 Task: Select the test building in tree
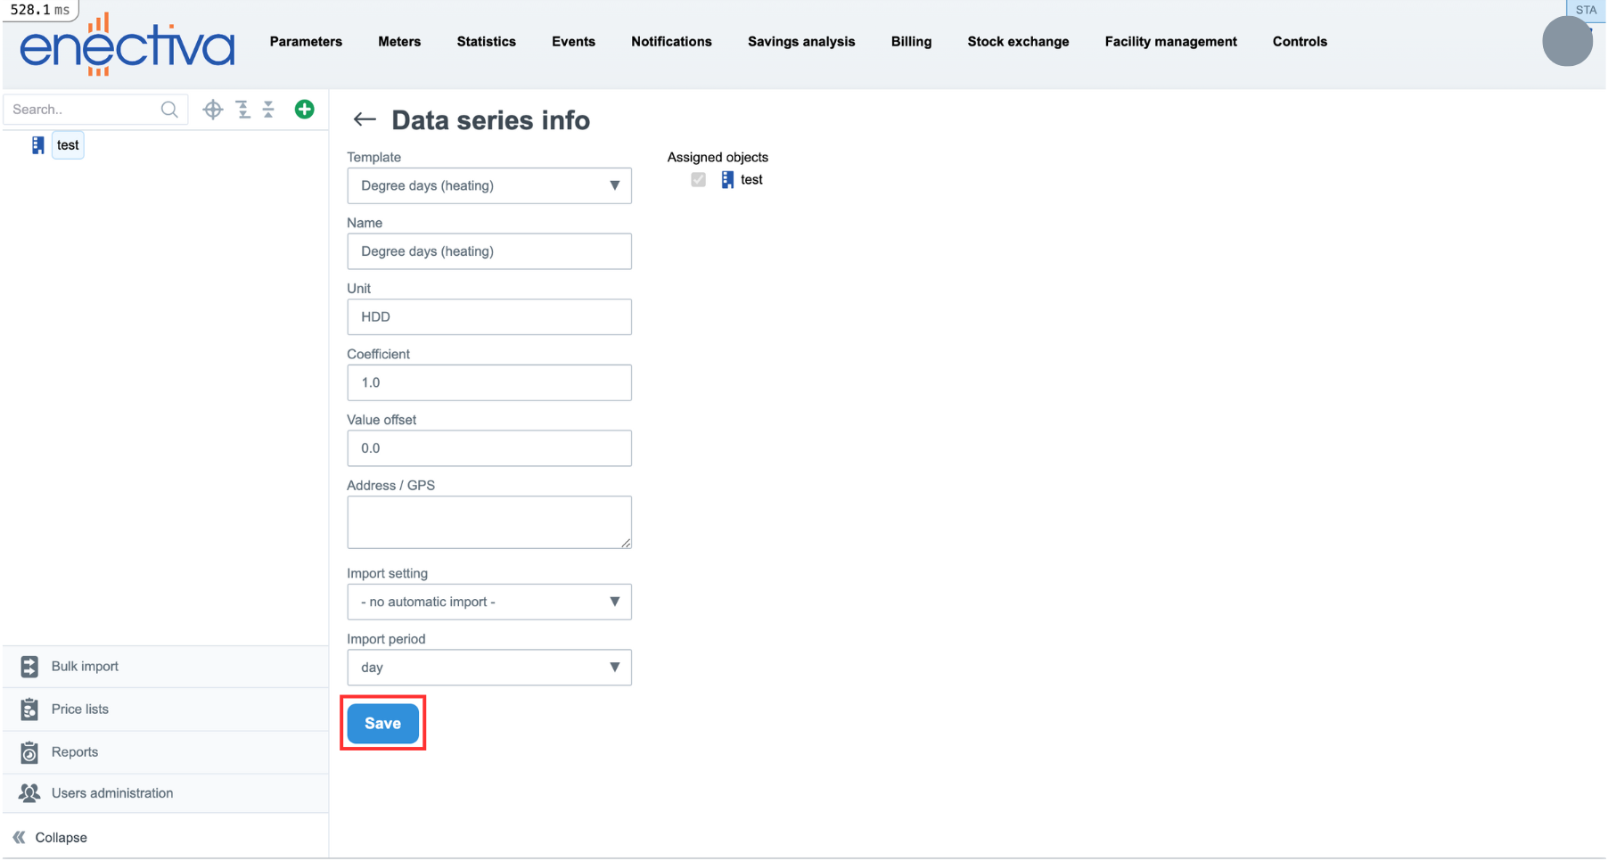tap(68, 145)
